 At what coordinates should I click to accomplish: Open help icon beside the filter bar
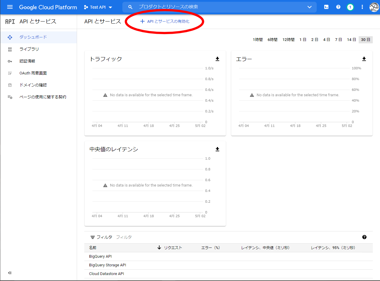point(364,237)
